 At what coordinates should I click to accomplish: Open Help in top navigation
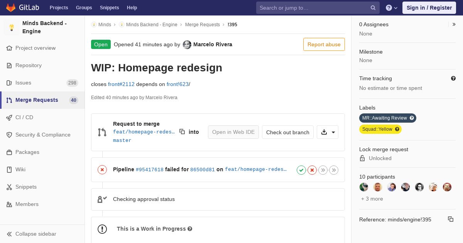[132, 8]
